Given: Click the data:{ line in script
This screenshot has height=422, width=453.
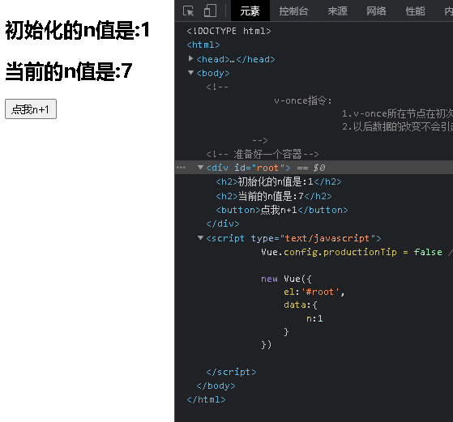Looking at the screenshot, I should (301, 305).
